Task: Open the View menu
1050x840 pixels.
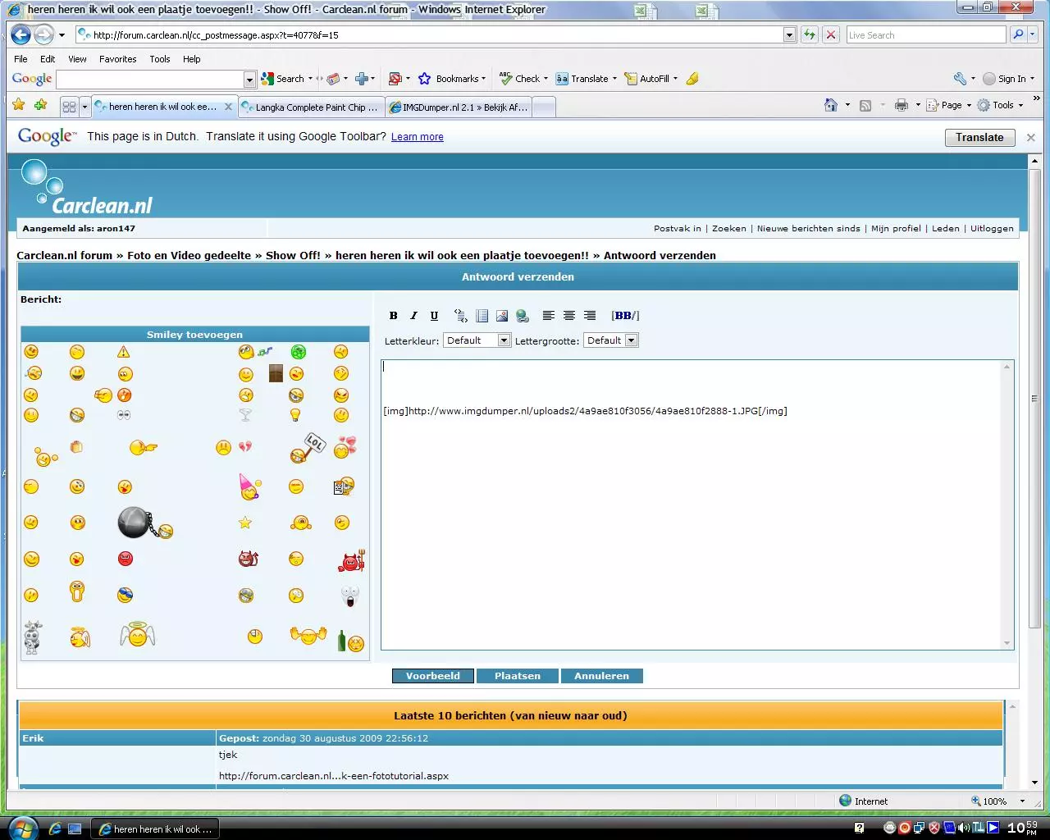Action: pyautogui.click(x=77, y=59)
